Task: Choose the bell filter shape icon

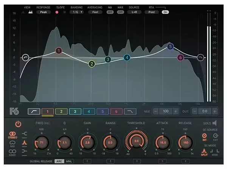Action: (24, 143)
